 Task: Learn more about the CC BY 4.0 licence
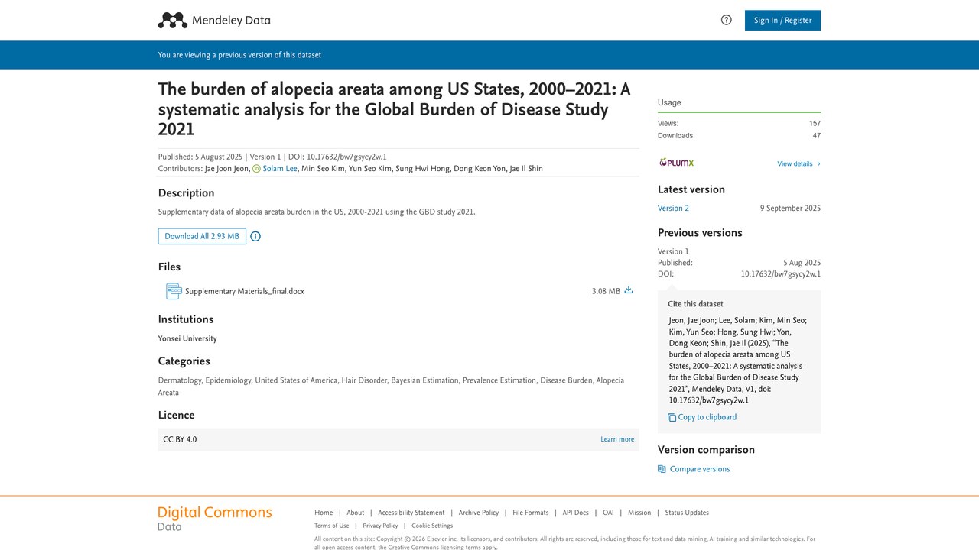(x=617, y=439)
